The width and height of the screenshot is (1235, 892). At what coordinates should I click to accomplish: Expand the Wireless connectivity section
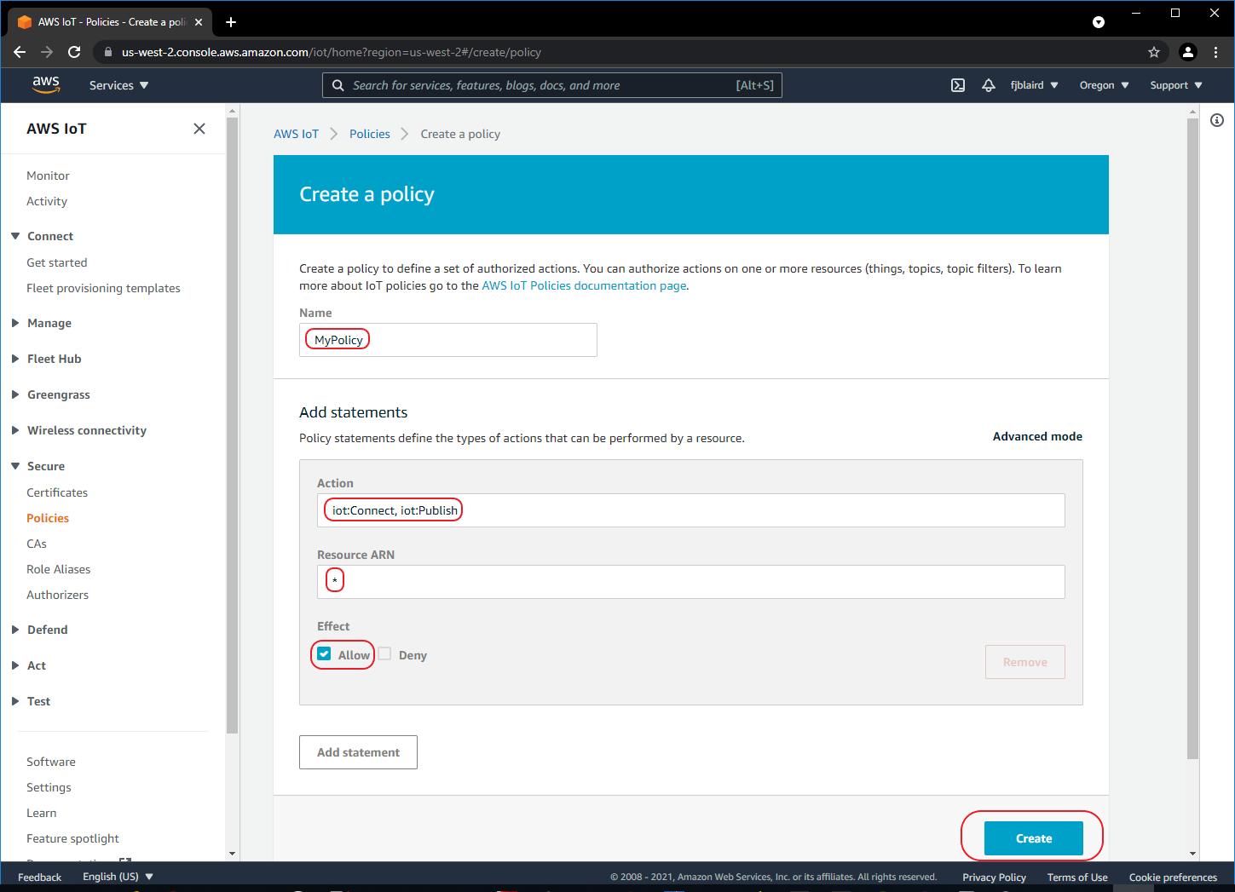(x=15, y=430)
